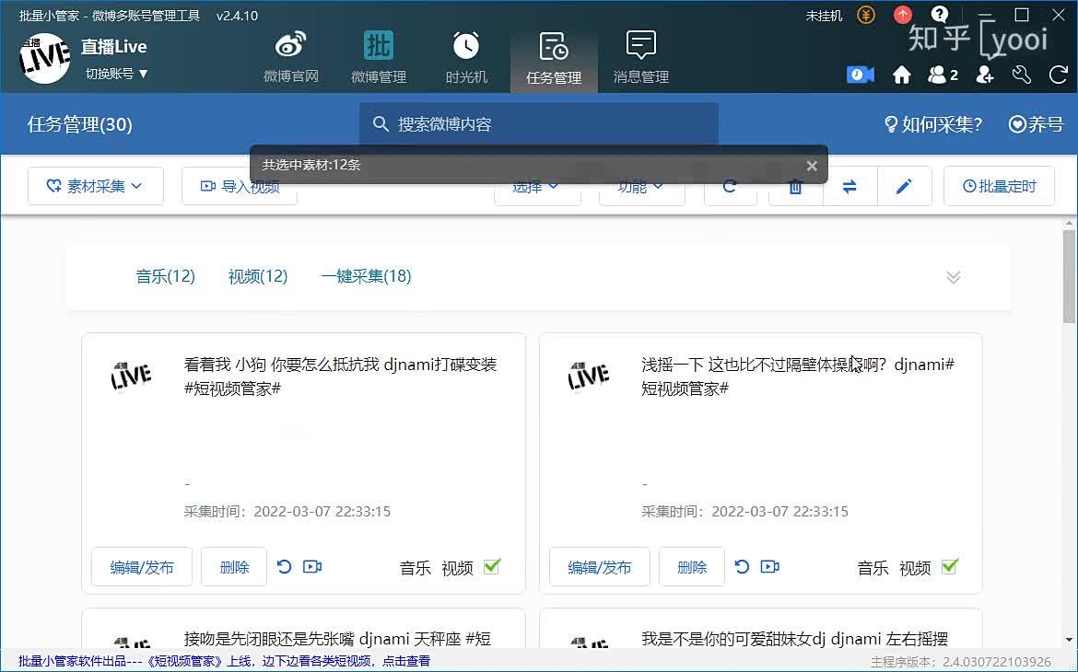Click the video icon on 浅摇一下 card
This screenshot has height=672, width=1078.
click(x=770, y=566)
